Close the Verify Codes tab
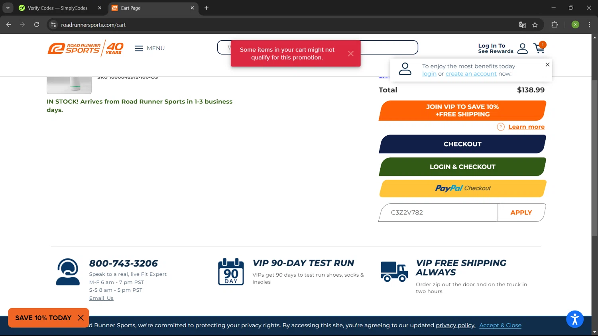Screen dimensions: 598x336 click(x=100, y=8)
